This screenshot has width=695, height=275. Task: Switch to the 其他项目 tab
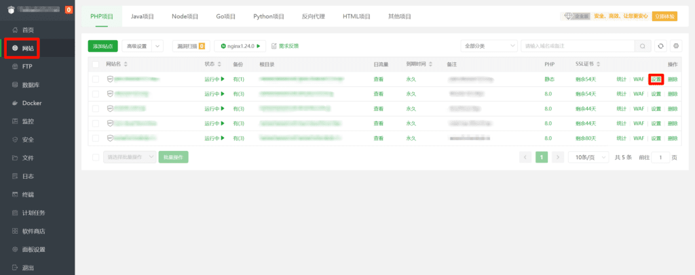399,16
